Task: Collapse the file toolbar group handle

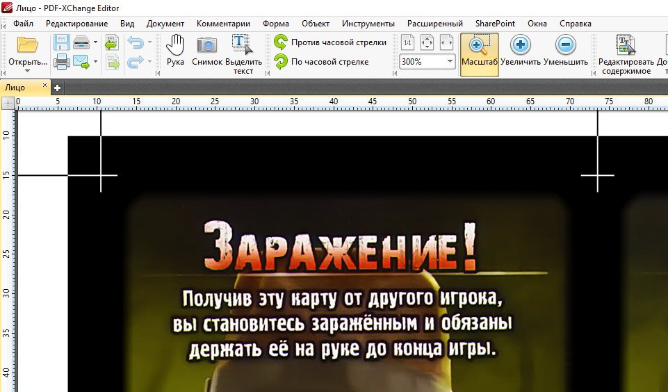Action: point(4,73)
